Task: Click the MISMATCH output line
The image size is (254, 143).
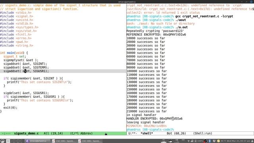Action: click(x=146, y=126)
